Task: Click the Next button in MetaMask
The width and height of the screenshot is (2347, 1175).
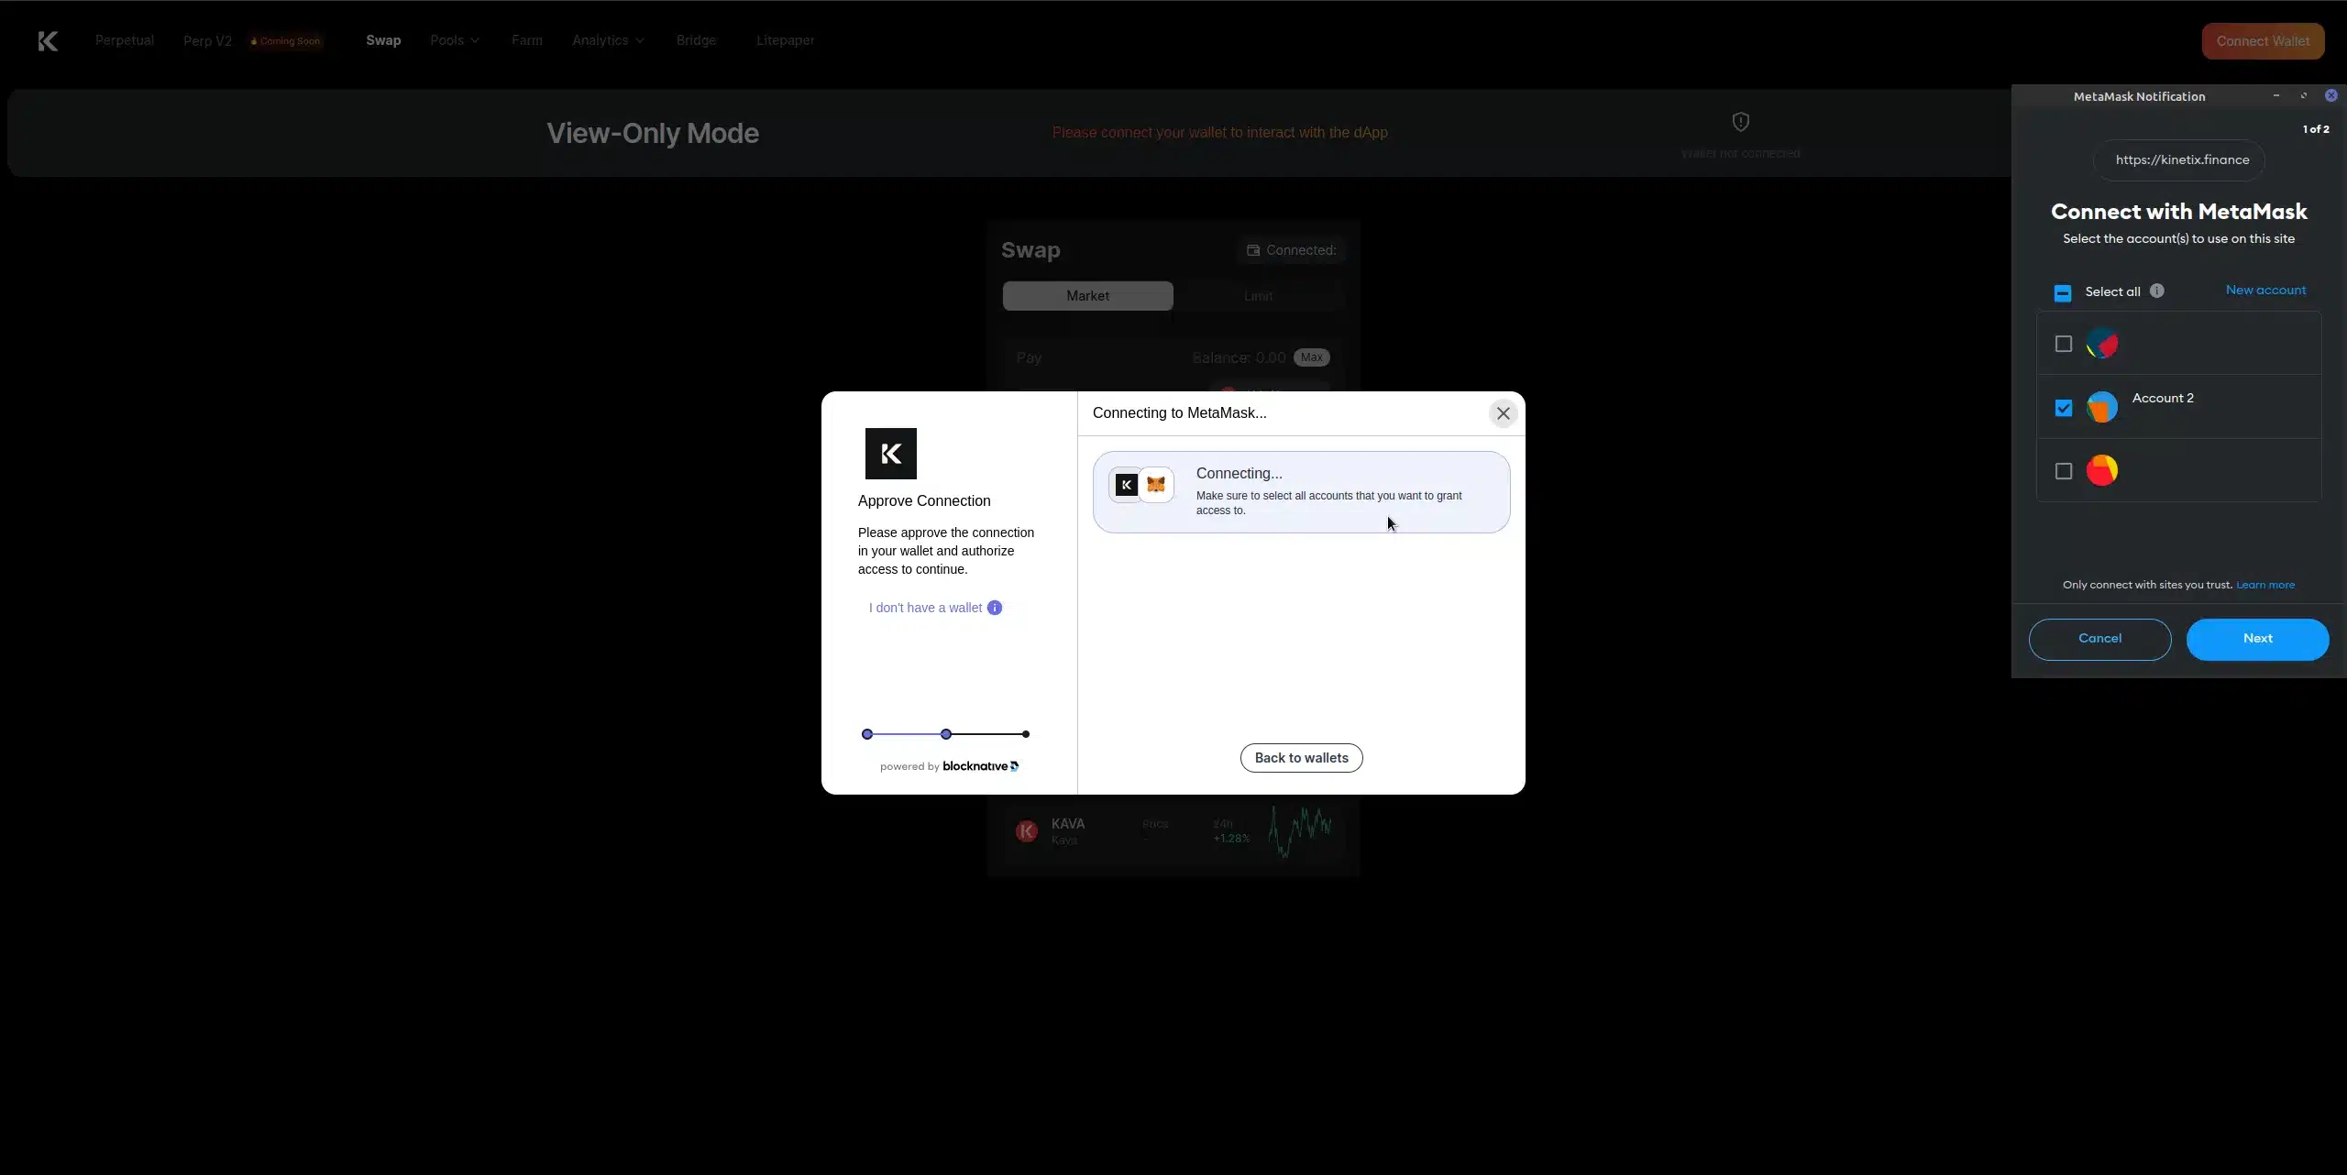Action: tap(2256, 639)
